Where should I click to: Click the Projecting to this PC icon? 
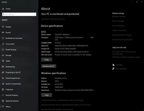click(x=3, y=72)
